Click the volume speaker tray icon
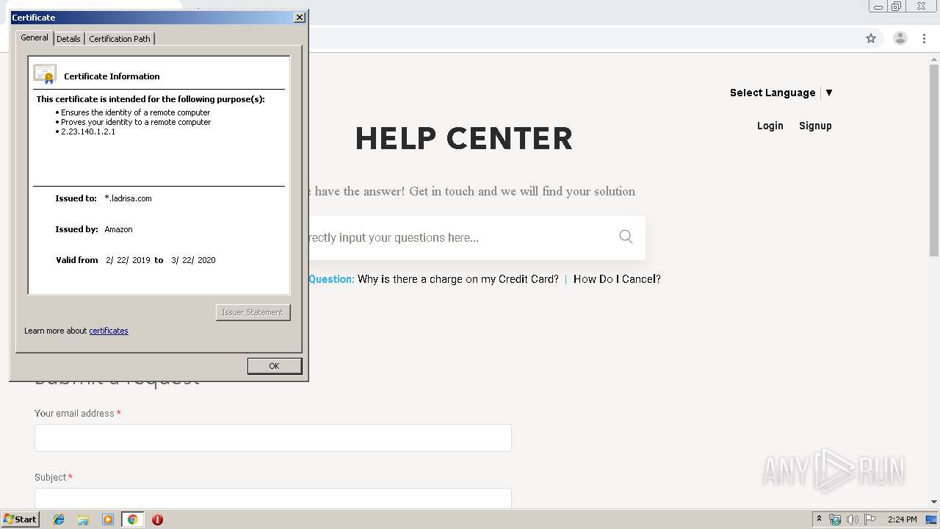940x529 pixels. click(853, 519)
